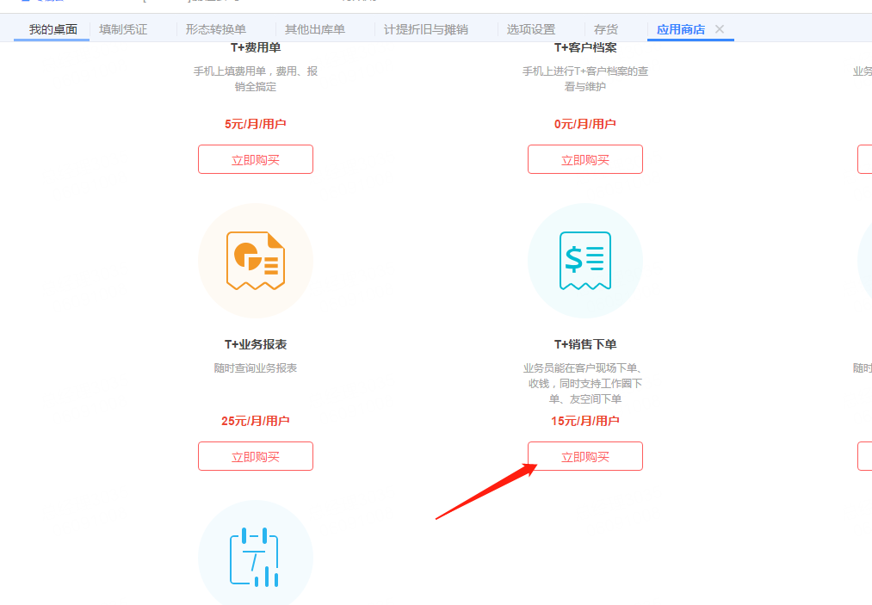
Task: Switch to the 形态转换单 tab
Action: tap(216, 29)
